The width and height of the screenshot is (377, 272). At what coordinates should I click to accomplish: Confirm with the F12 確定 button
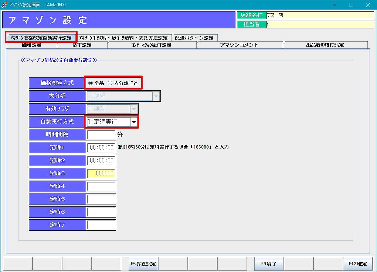[357, 264]
